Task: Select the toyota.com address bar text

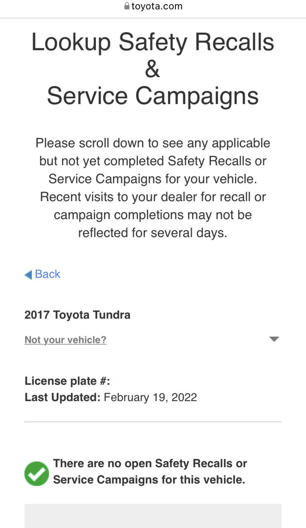Action: click(157, 6)
